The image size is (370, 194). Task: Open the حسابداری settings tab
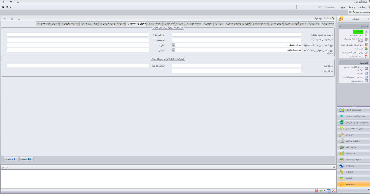click(x=327, y=23)
